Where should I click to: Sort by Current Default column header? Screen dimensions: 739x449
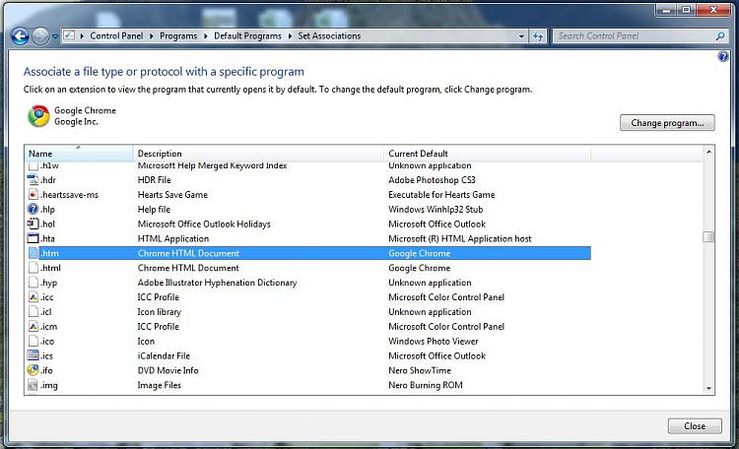[488, 154]
